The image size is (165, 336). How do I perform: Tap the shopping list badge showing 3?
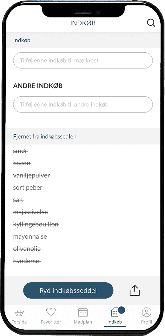(x=121, y=310)
